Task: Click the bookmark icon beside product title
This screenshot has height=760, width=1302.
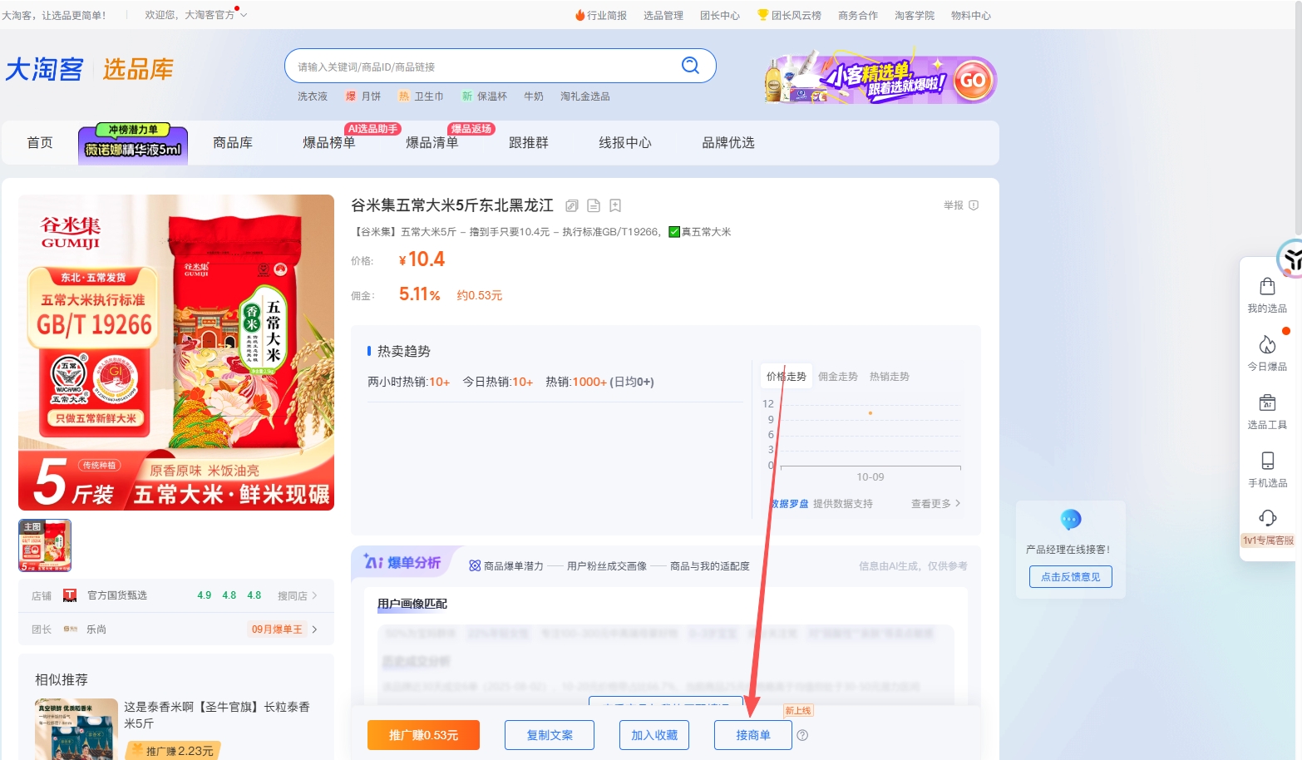Action: pos(615,205)
